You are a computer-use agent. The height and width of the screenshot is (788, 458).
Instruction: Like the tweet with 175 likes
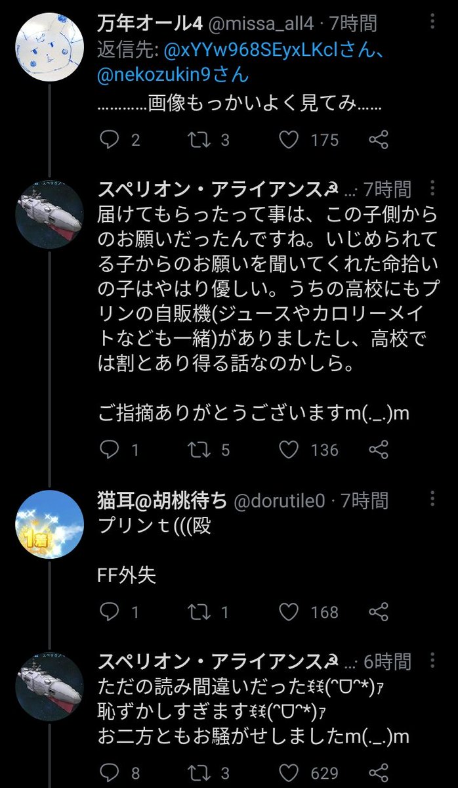pyautogui.click(x=289, y=139)
